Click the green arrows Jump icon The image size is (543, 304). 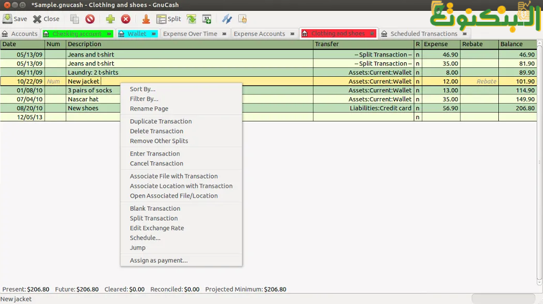coord(191,19)
